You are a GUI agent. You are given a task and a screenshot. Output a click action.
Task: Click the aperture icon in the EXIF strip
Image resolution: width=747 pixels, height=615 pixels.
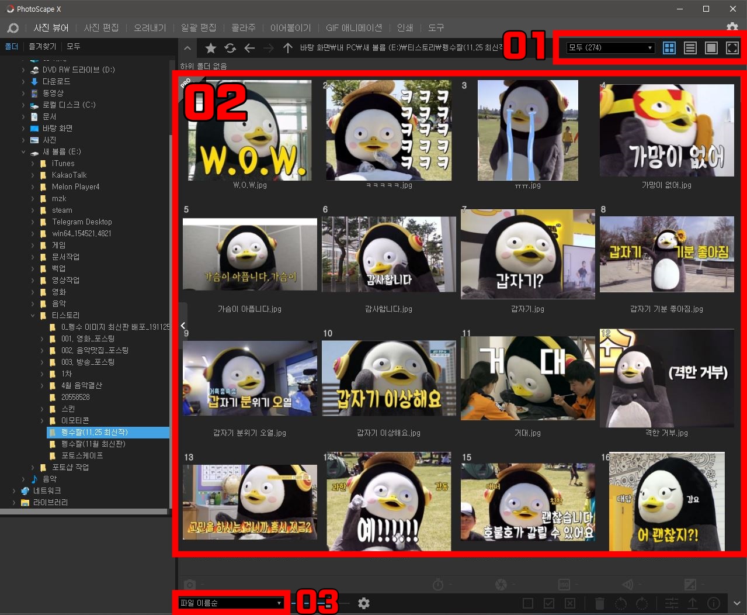[501, 584]
